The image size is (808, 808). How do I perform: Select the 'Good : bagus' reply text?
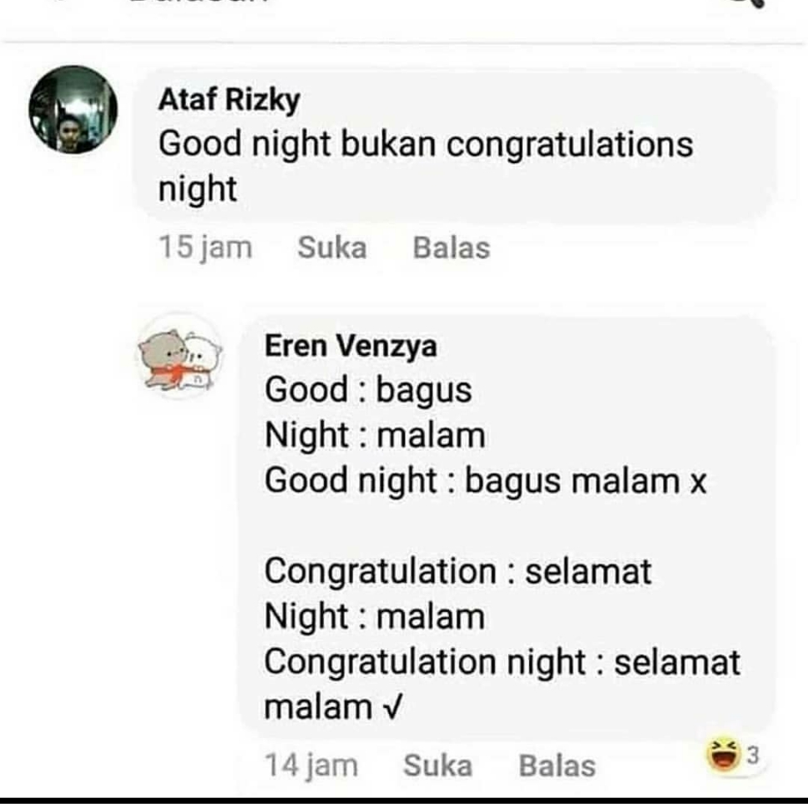[x=368, y=390]
